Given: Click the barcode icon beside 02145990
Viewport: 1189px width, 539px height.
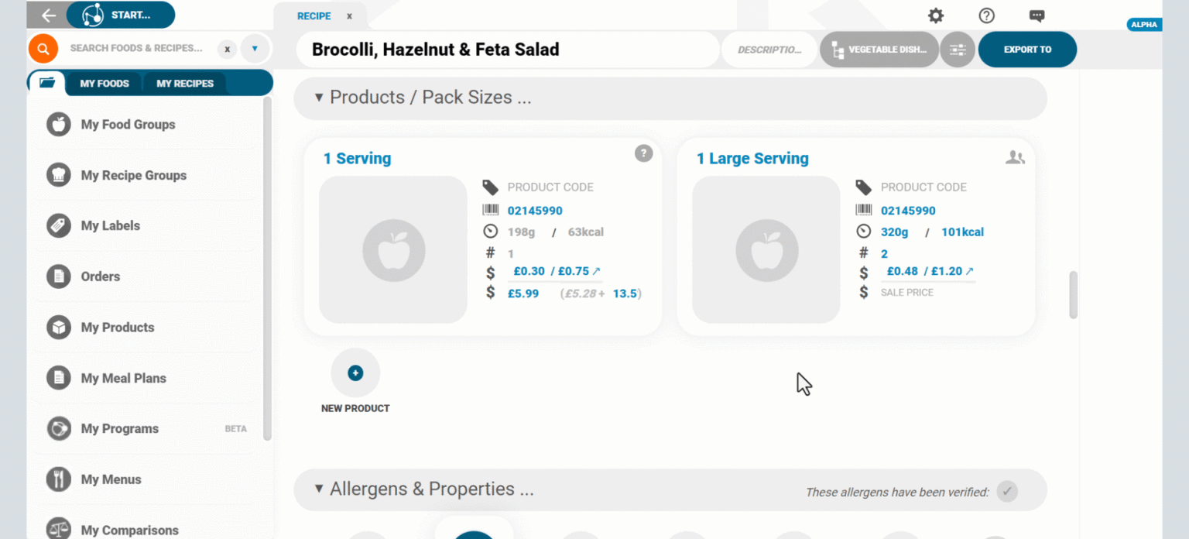Looking at the screenshot, I should (x=491, y=210).
